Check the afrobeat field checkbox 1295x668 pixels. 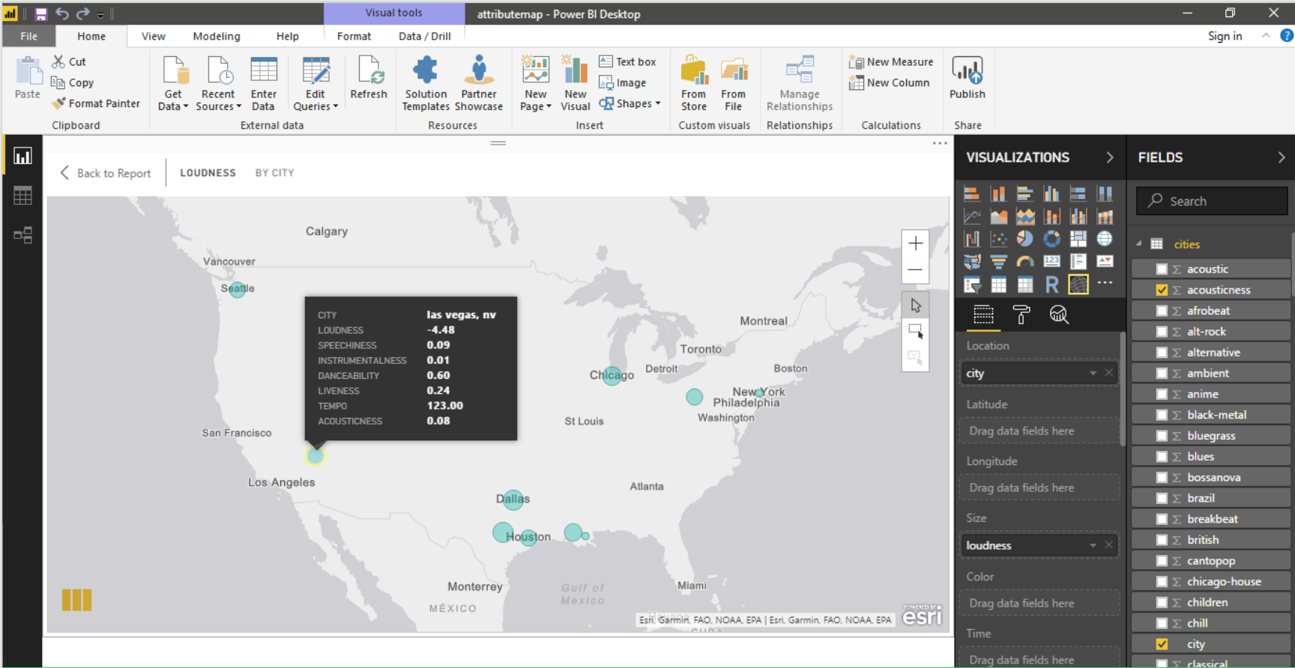tap(1162, 311)
